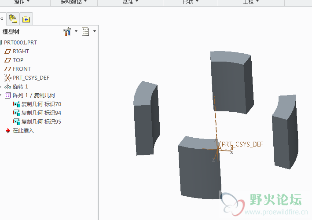Open the dropdown arrow beside settings tool

click(x=76, y=32)
